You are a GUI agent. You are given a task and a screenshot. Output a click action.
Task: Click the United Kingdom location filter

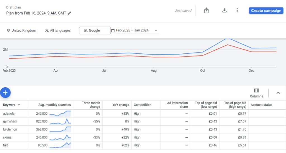(x=22, y=30)
